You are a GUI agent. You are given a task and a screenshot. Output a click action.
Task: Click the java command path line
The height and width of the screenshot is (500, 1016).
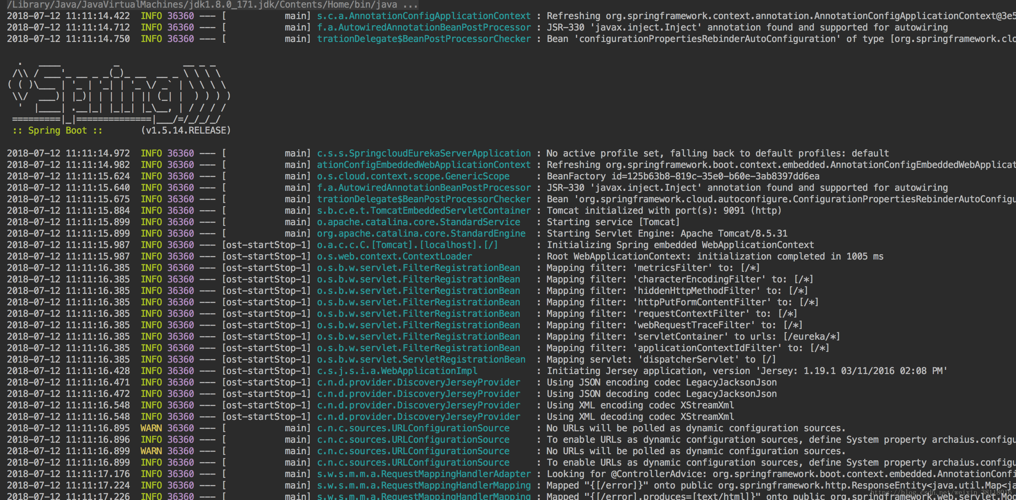tap(212, 4)
